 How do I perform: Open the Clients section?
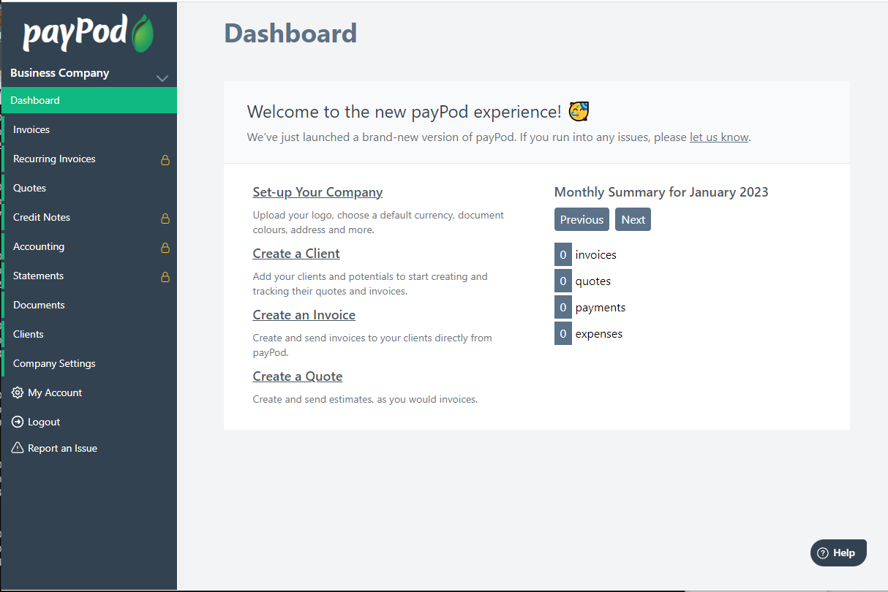tap(89, 334)
